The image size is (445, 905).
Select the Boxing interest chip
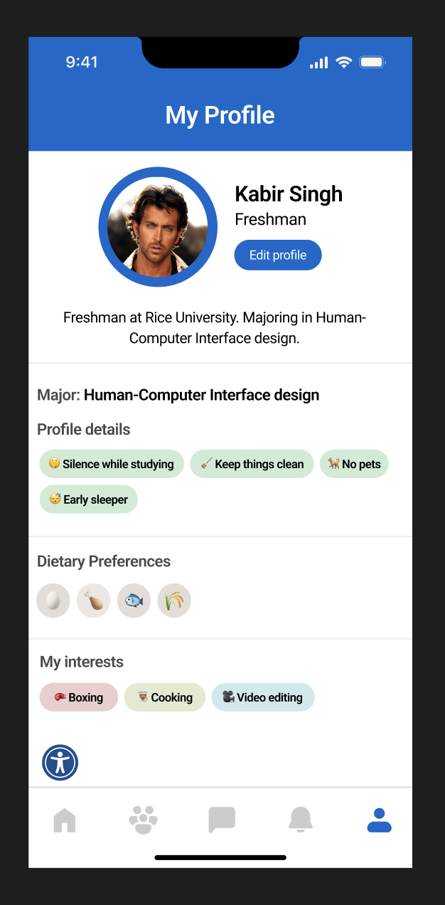(x=79, y=697)
